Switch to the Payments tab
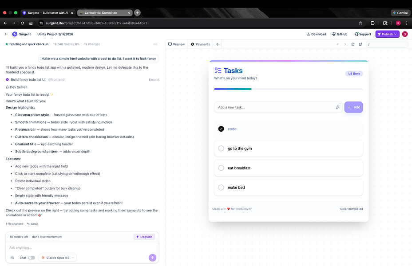This screenshot has height=266, width=412. 200,44
